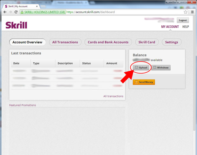The height and width of the screenshot is (155, 197).
Task: Click the Upload button
Action: point(141,68)
